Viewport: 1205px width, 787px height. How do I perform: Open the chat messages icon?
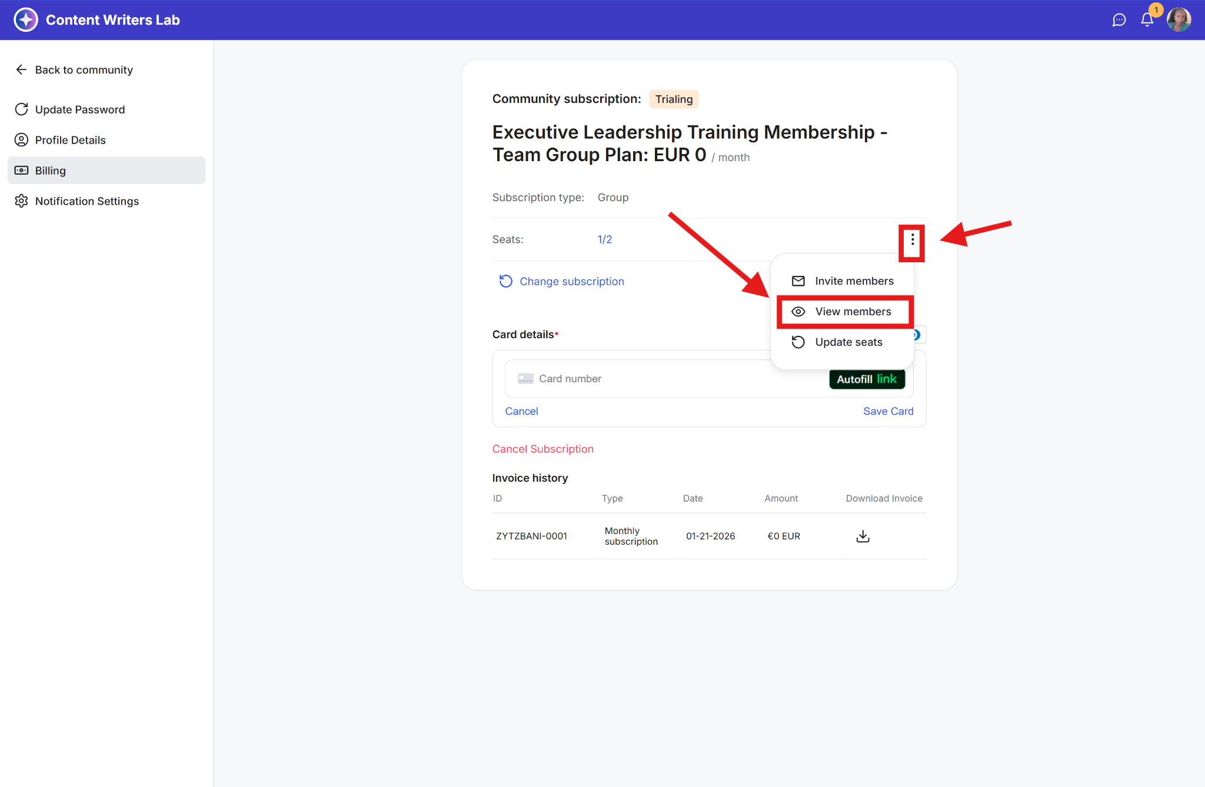coord(1119,20)
